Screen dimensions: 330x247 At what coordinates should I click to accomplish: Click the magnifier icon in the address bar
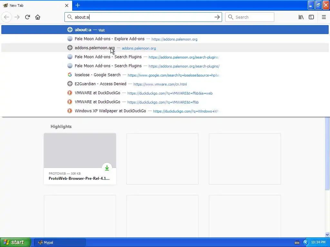tap(70, 17)
